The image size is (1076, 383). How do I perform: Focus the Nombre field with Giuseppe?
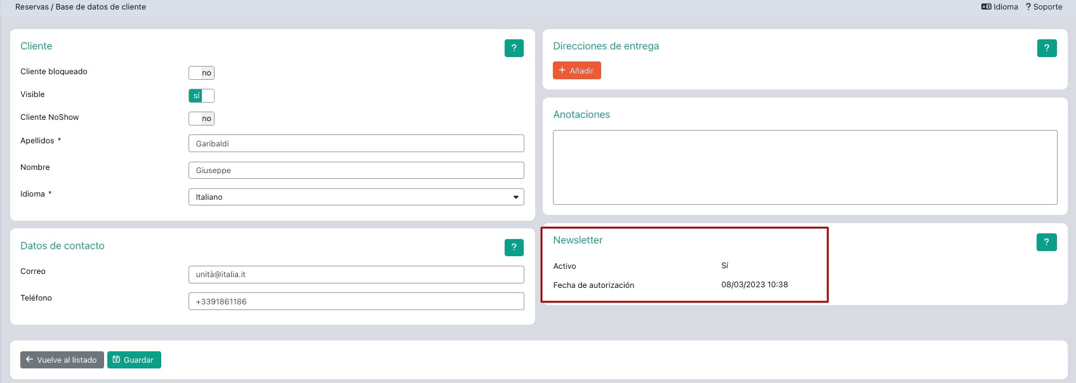(x=356, y=171)
